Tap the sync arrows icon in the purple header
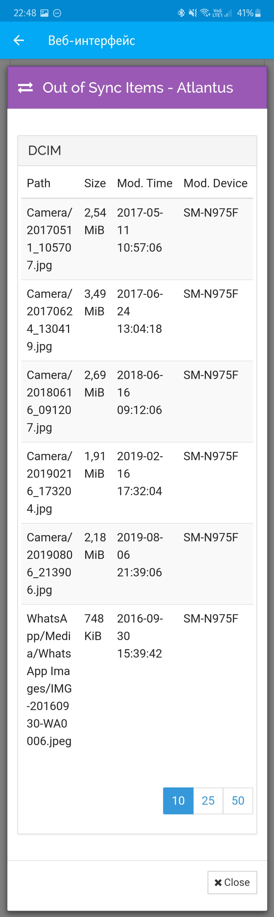This screenshot has width=274, height=917. pos(25,88)
